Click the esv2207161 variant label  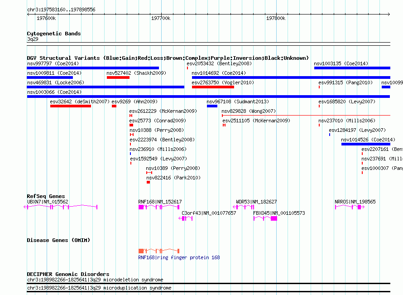pyautogui.click(x=382, y=149)
